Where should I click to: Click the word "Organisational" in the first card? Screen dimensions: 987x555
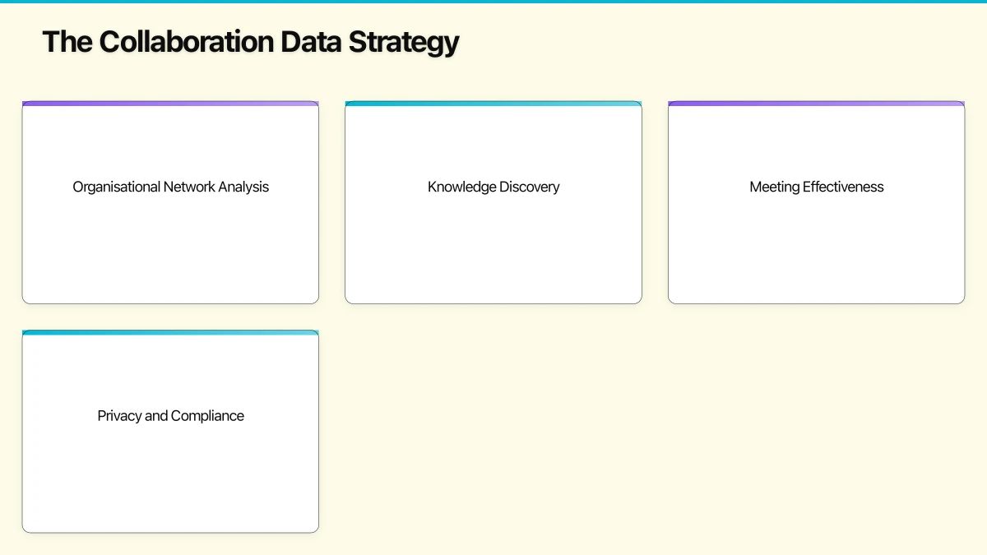[116, 187]
